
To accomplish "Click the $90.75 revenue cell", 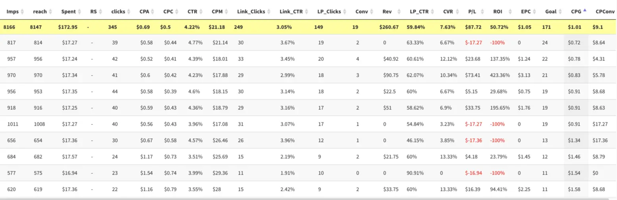I will coord(391,75).
